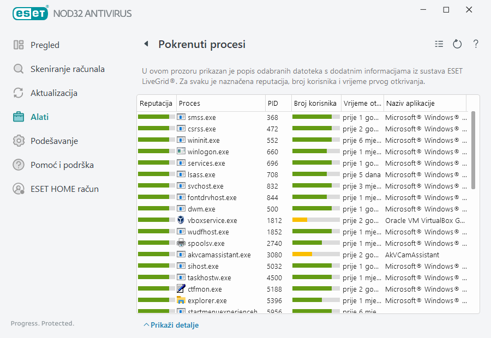
Task: Open Podešavanje settings section
Action: coord(54,141)
